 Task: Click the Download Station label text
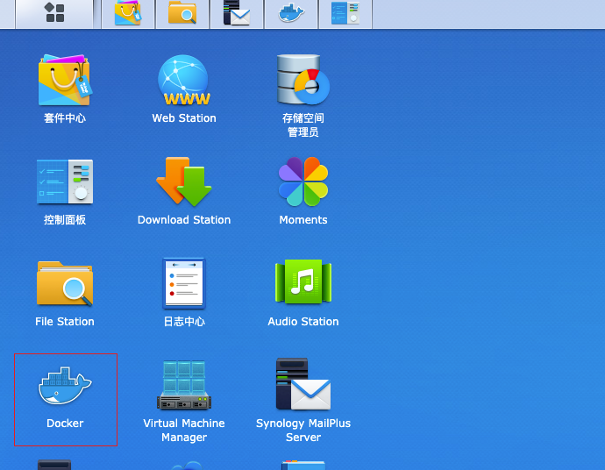[x=184, y=220]
